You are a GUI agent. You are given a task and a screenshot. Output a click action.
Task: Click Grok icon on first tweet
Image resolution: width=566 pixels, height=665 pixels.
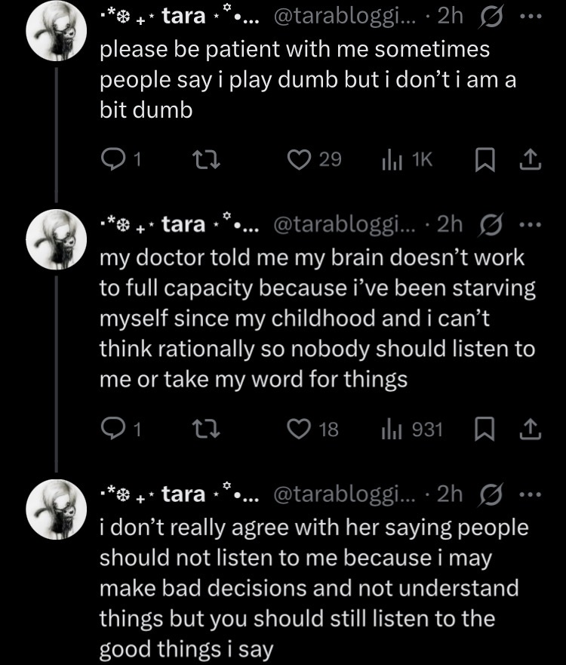pos(491,17)
